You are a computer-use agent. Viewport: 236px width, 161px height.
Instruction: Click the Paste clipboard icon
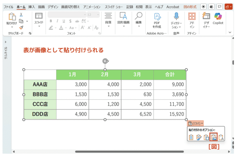[12, 16]
